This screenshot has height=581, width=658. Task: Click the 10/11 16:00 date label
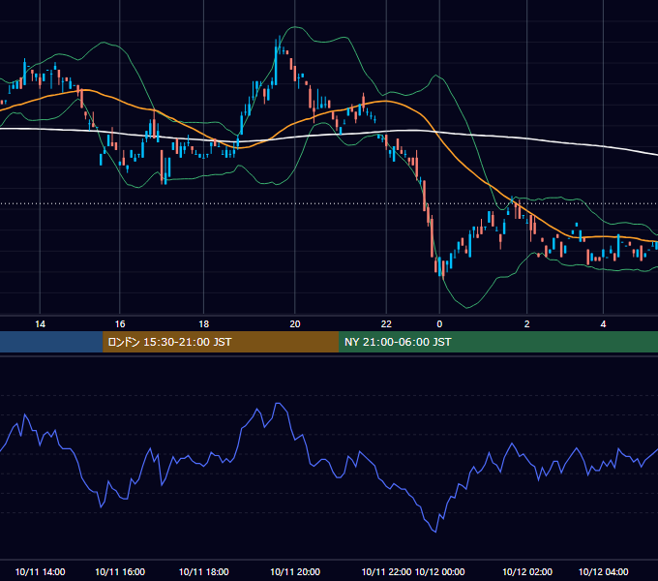(120, 571)
